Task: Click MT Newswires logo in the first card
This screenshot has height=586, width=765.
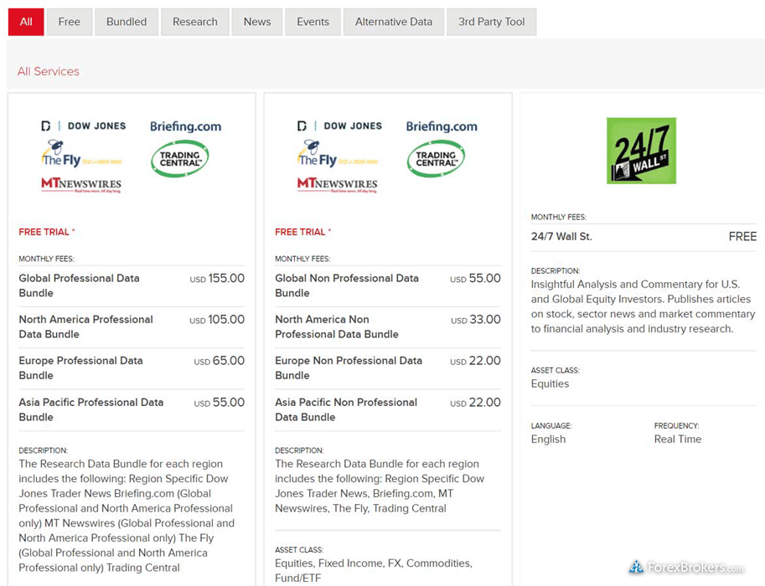Action: pyautogui.click(x=81, y=185)
